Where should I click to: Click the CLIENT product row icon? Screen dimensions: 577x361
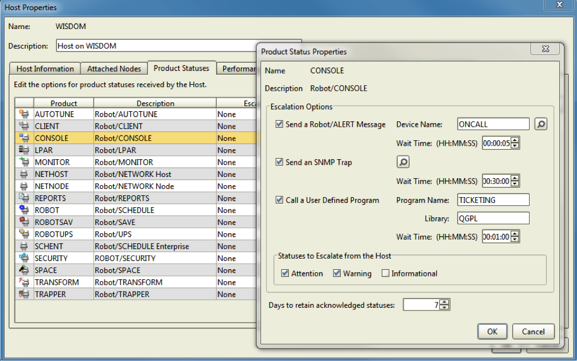point(24,126)
